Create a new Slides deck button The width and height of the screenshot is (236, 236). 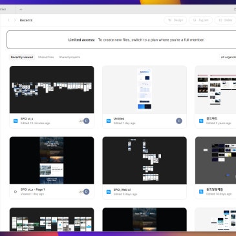click(x=226, y=20)
